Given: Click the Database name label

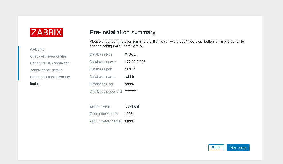Looking at the screenshot, I should (102, 77).
